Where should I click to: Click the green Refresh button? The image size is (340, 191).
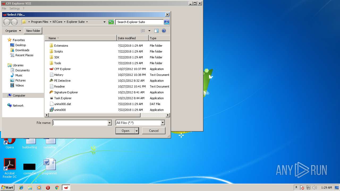click(111, 22)
